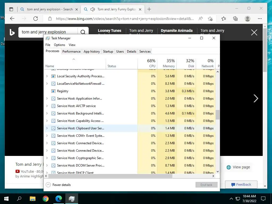
Task: Click the End task button
Action: pos(206,185)
